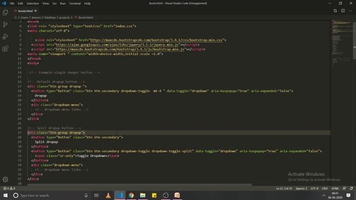Open File Explorer from taskbar
356x200 pixels.
142,195
